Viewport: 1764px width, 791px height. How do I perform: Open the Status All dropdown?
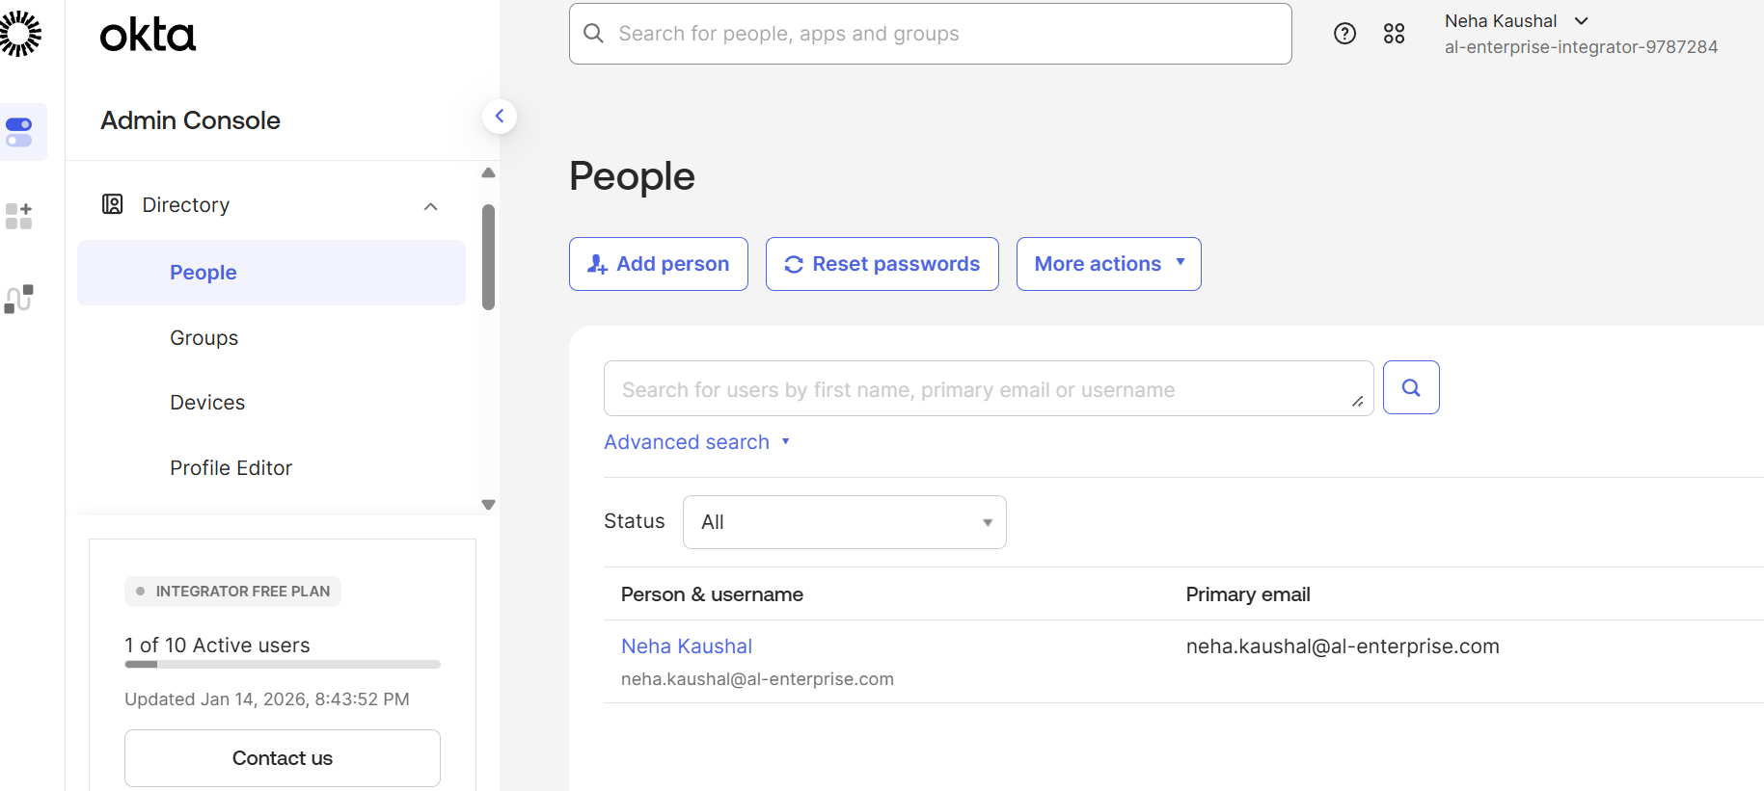click(844, 521)
